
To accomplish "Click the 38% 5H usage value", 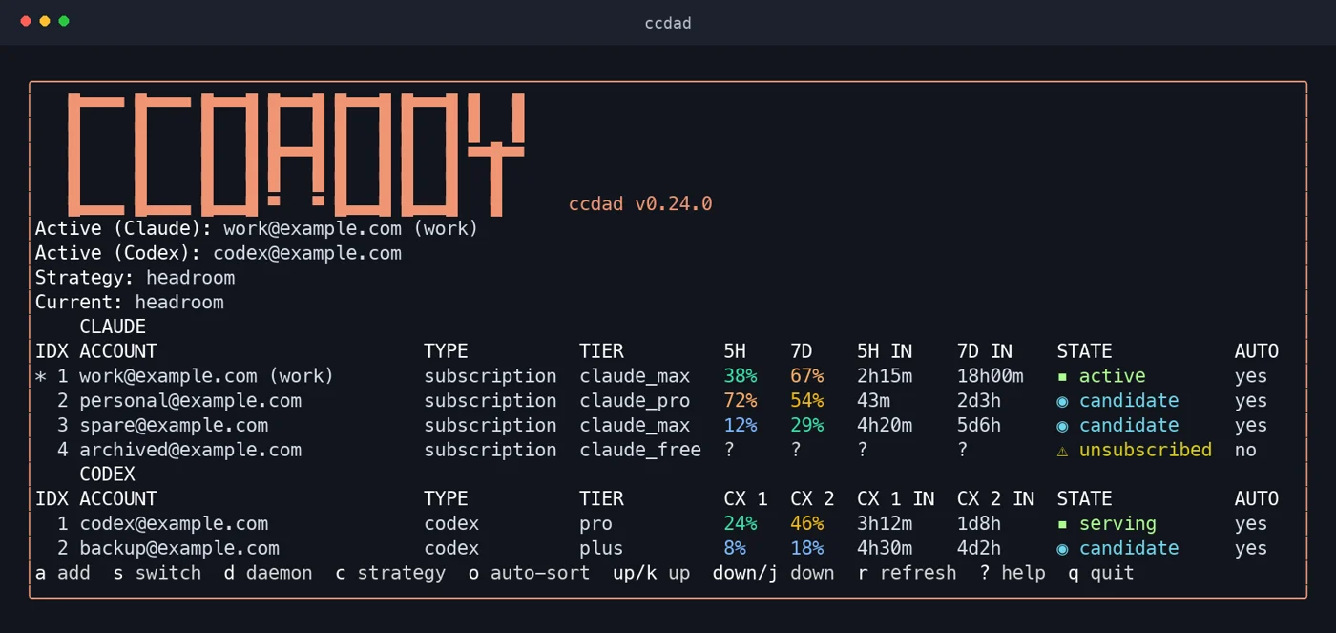I will point(741,376).
